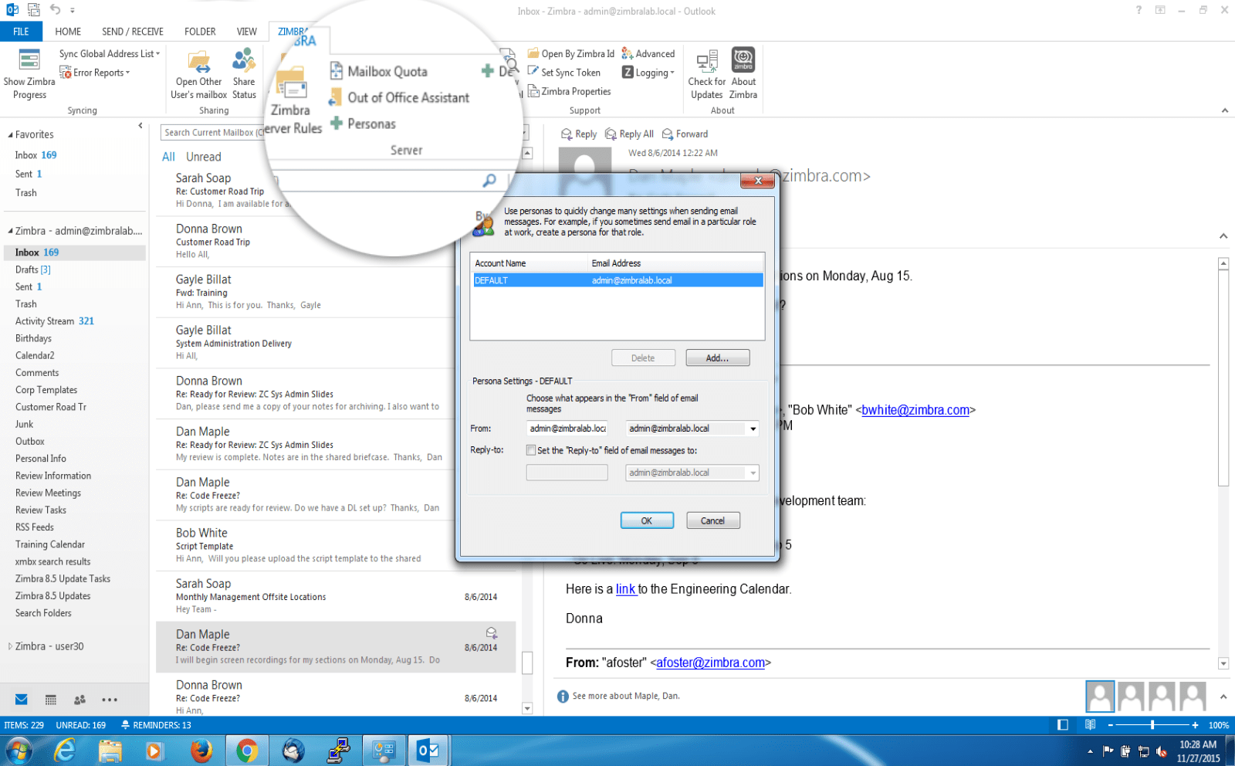Switch to SEND / RECEIVE tab
1235x766 pixels.
(133, 32)
